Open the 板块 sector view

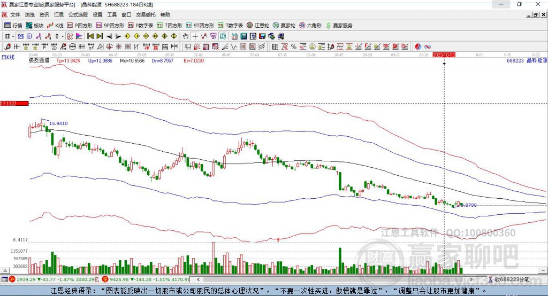click(34, 26)
